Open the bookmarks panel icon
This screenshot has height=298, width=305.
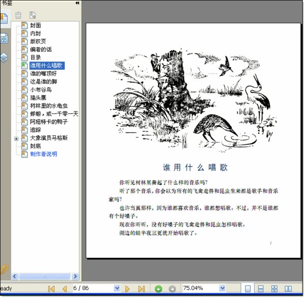[x=4, y=19]
